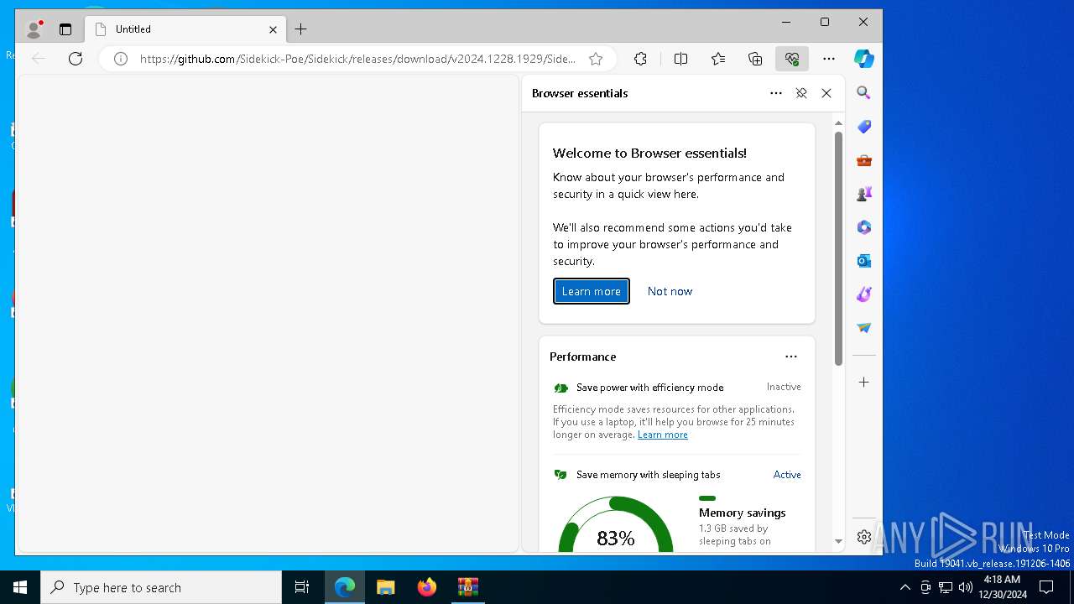Open sidebar Shopping tag icon

click(x=864, y=127)
